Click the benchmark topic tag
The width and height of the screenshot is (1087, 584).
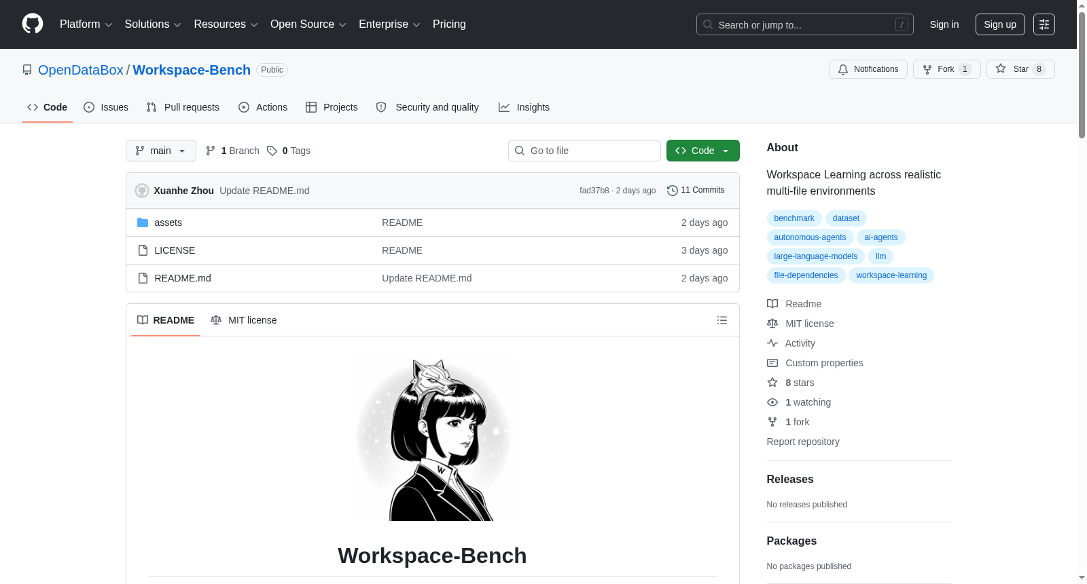click(794, 218)
